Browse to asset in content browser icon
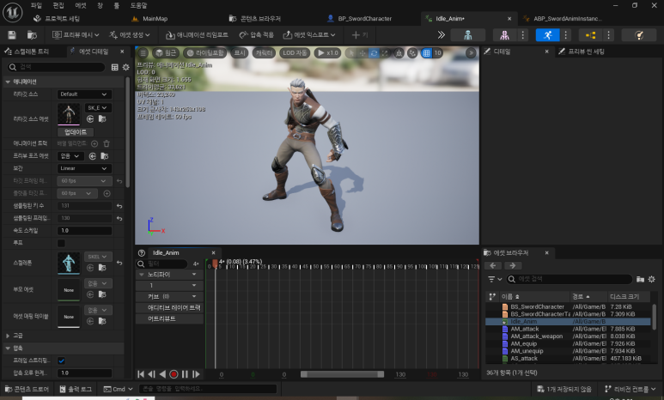The height and width of the screenshot is (400, 664). tap(32, 34)
